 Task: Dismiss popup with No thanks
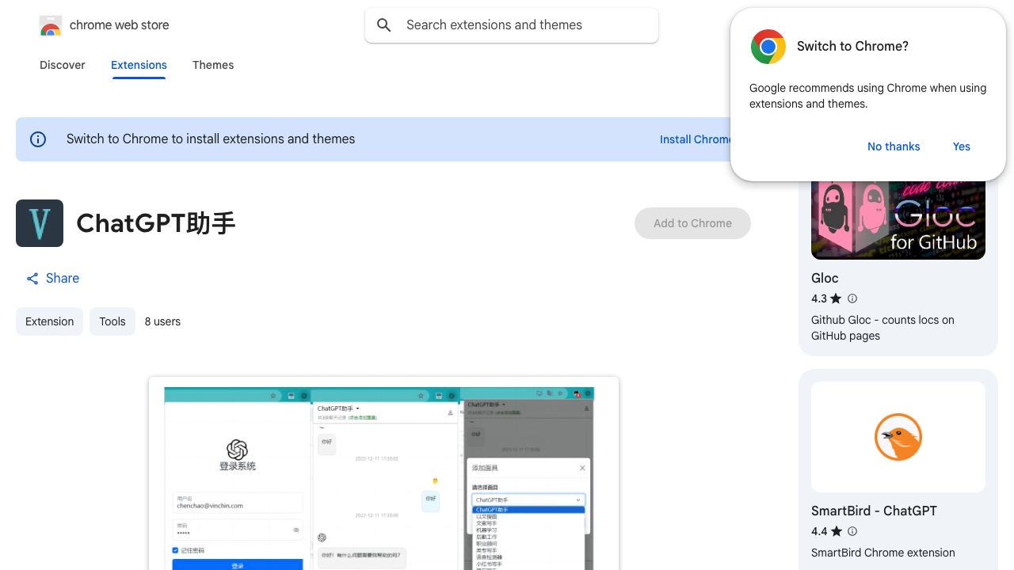click(894, 146)
